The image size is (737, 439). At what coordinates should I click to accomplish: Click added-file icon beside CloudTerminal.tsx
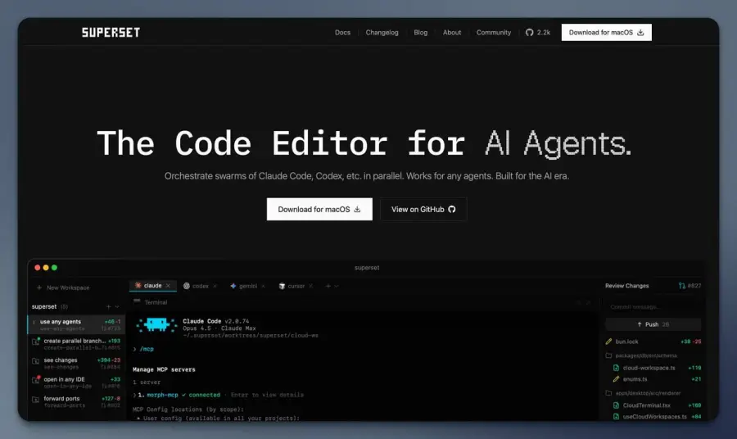(x=616, y=405)
